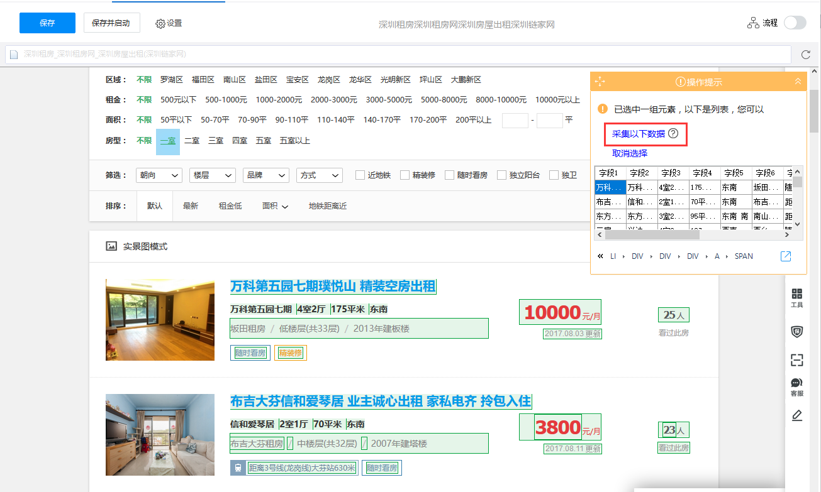Open listing title 万科第五园七期璞悦山 精装空房出租
Image resolution: width=821 pixels, height=492 pixels.
click(x=333, y=287)
